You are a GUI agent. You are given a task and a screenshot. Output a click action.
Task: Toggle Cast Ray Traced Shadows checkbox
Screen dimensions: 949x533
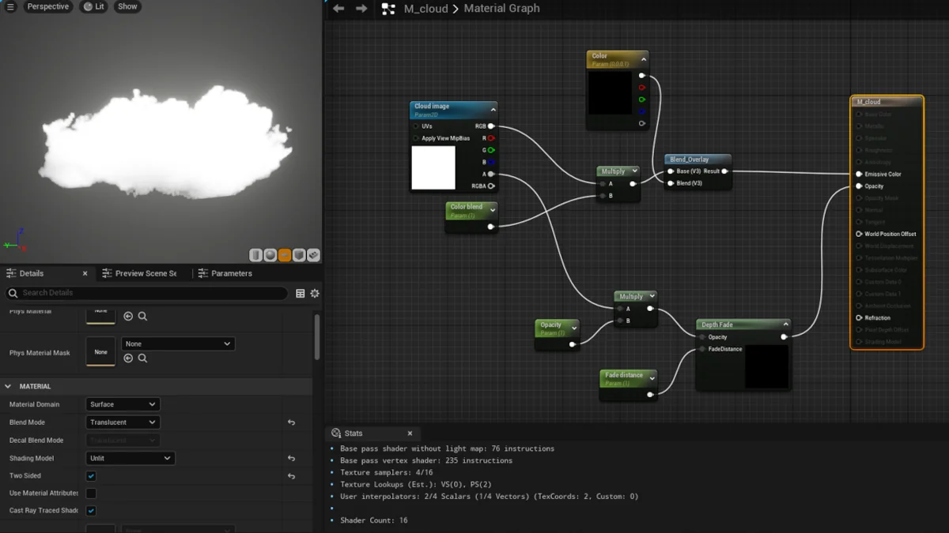tap(91, 511)
